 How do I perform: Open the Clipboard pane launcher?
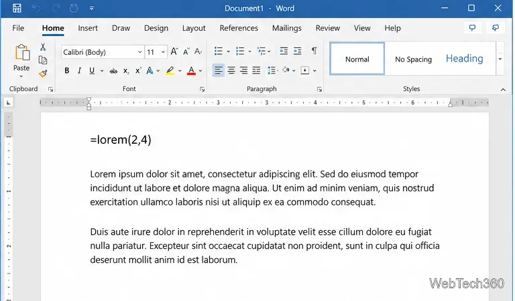tap(50, 89)
